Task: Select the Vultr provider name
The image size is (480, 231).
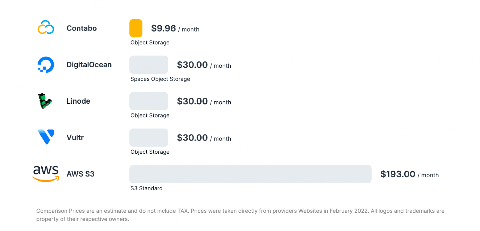Action: pyautogui.click(x=75, y=138)
